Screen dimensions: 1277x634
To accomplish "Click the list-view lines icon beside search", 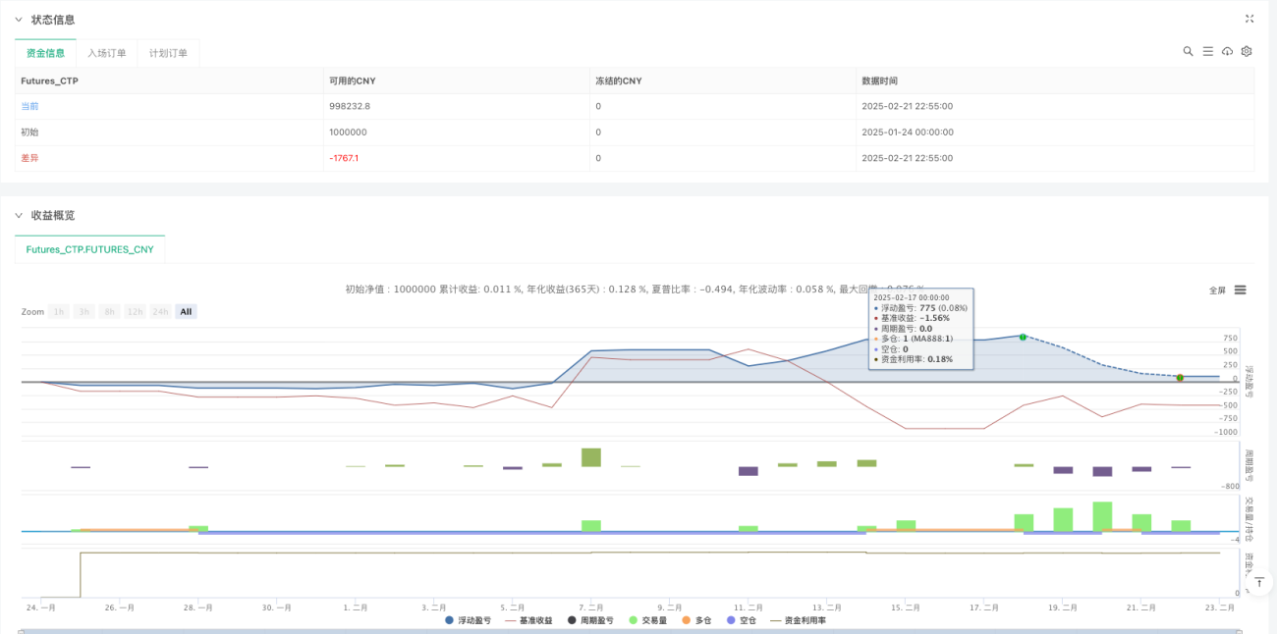I will click(1207, 51).
